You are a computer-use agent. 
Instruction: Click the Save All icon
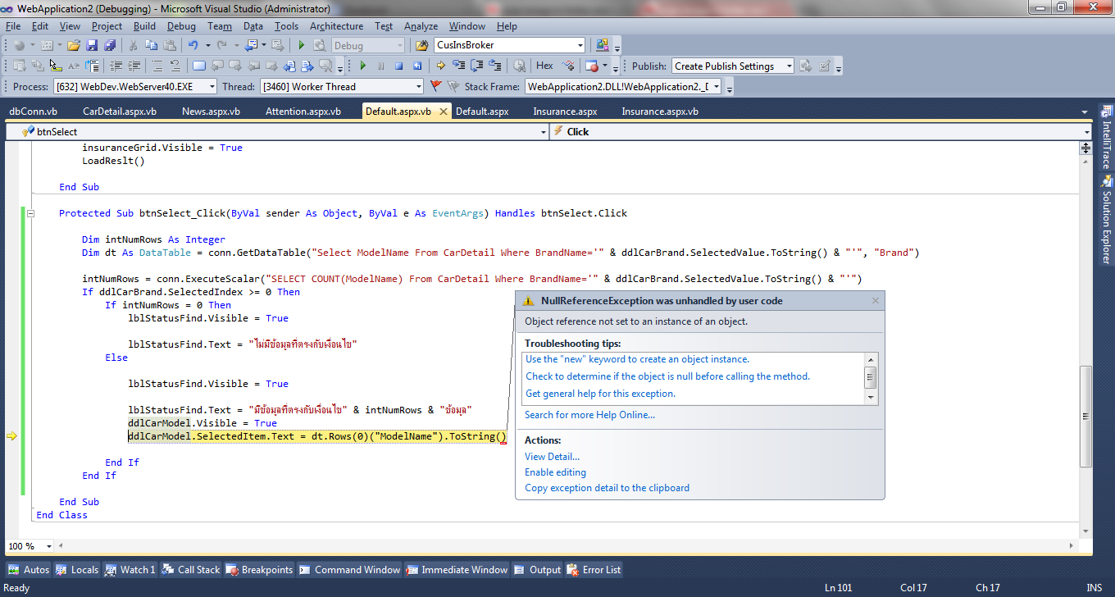(109, 45)
